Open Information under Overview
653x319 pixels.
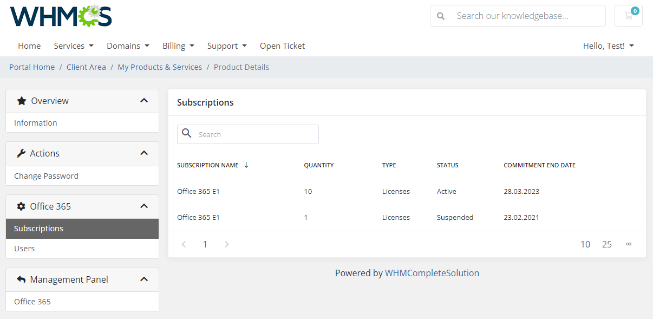pos(82,123)
